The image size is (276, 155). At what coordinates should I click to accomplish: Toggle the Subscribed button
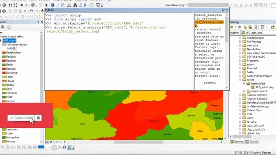point(21,118)
